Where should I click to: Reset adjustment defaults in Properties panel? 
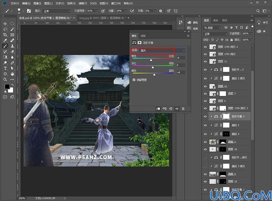tap(171, 109)
